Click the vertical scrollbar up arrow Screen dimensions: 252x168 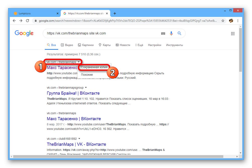(x=240, y=26)
